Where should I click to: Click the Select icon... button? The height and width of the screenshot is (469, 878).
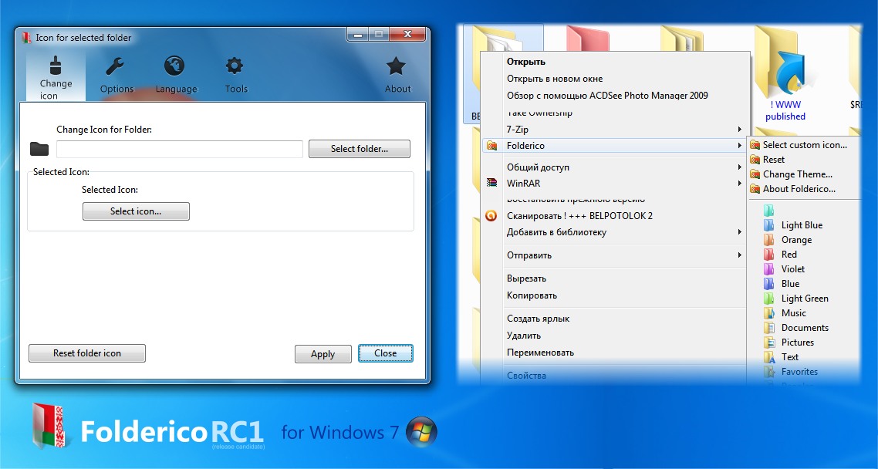[x=136, y=211]
